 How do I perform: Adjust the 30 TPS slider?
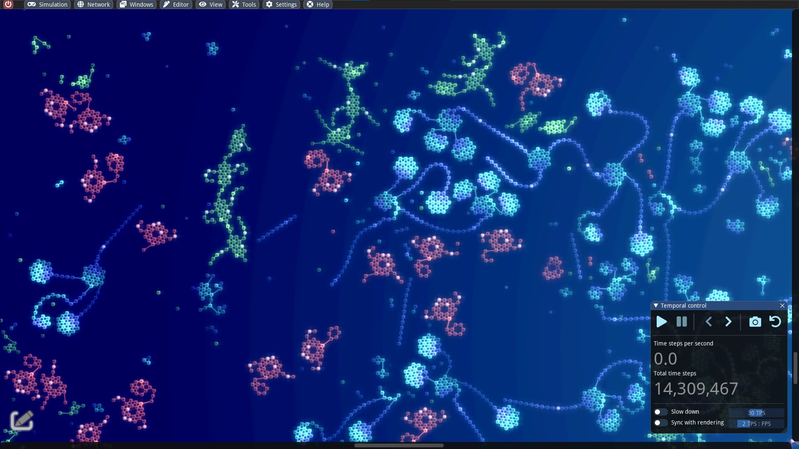click(756, 413)
